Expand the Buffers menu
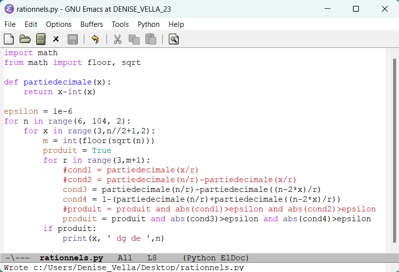Screen dimensions: 399x272 (92, 24)
